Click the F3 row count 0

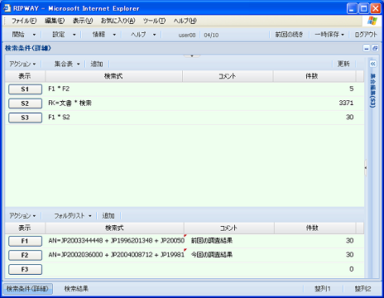coord(351,269)
